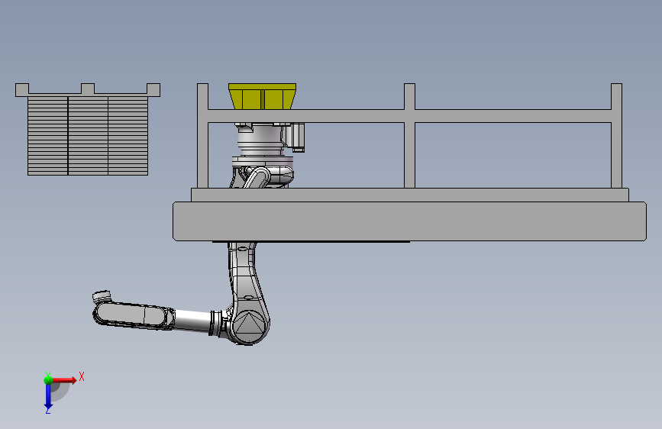Select the large gray base platform
The width and height of the screenshot is (662, 429).
tap(409, 221)
